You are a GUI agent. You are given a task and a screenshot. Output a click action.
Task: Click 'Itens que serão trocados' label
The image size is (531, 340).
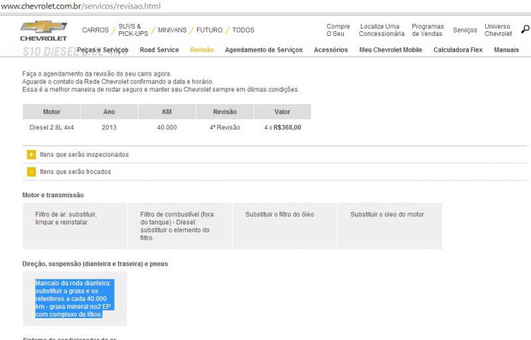[75, 172]
